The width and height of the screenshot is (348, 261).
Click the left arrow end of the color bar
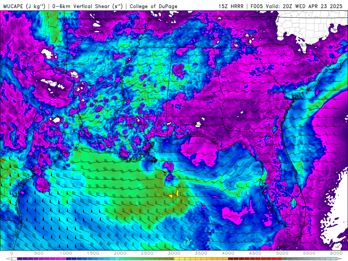click(x=9, y=258)
